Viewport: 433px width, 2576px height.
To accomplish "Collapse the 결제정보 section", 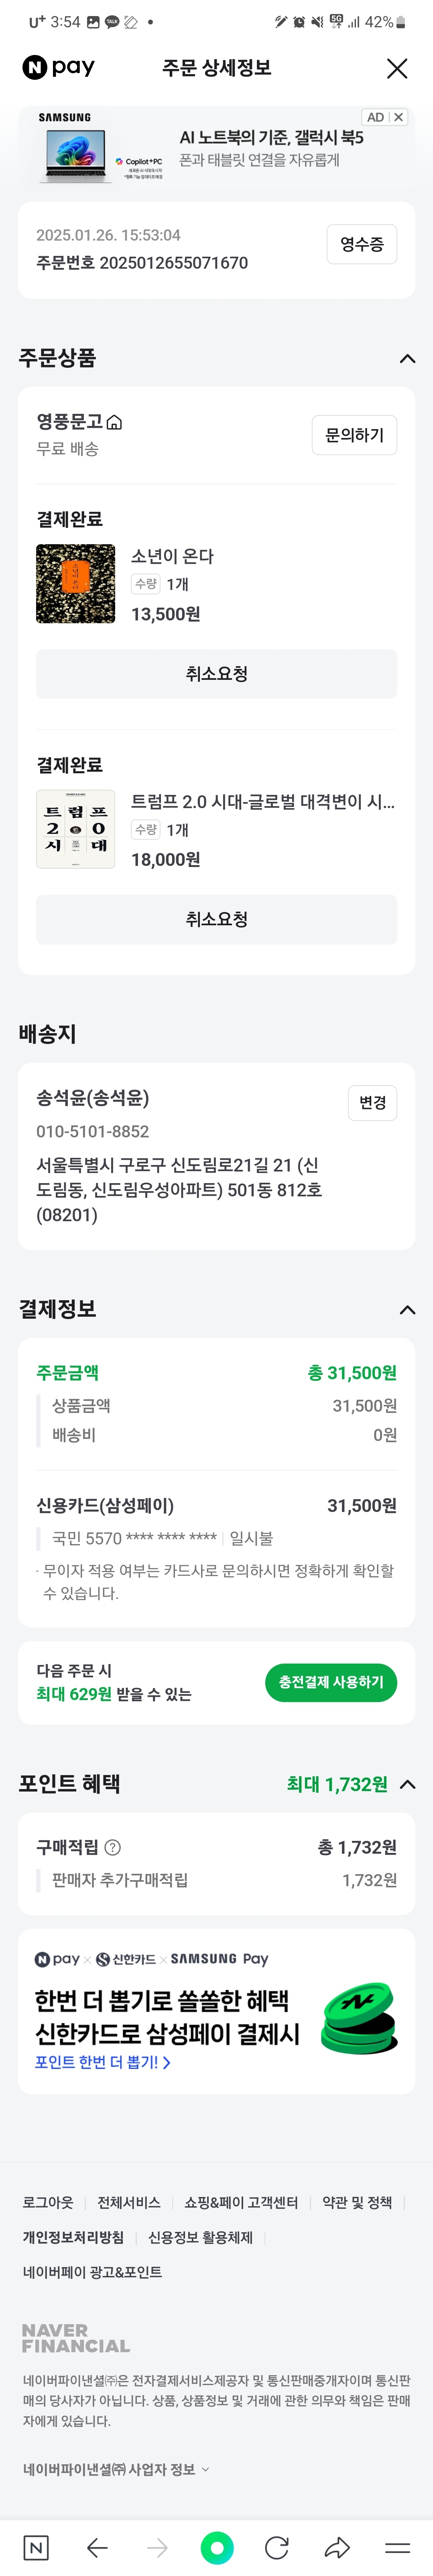I will pyautogui.click(x=407, y=1309).
